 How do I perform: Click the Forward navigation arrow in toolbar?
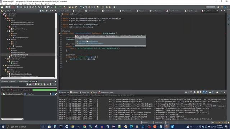[114, 7]
